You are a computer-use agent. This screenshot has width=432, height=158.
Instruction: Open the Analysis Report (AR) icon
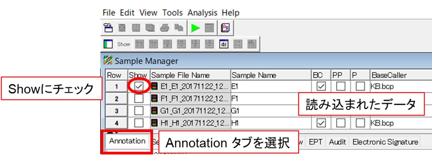click(x=225, y=28)
